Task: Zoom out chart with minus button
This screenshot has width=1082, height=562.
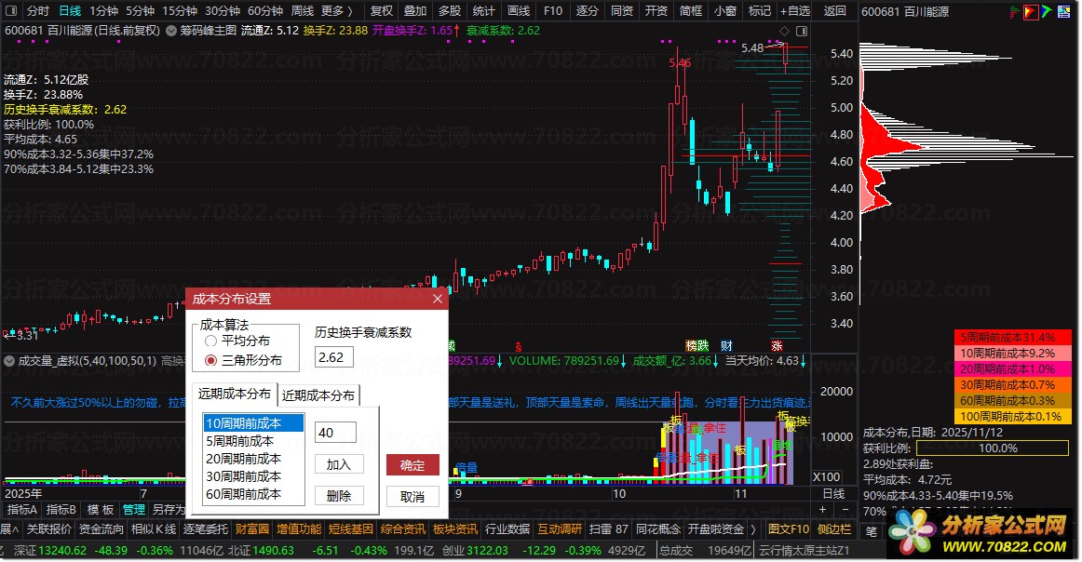Action: pos(845,510)
